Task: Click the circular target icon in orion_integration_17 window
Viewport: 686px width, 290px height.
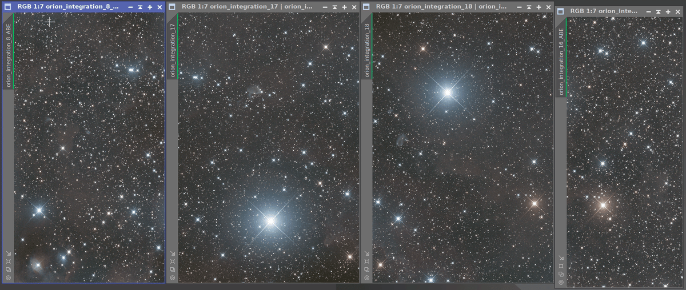Action: [x=172, y=277]
